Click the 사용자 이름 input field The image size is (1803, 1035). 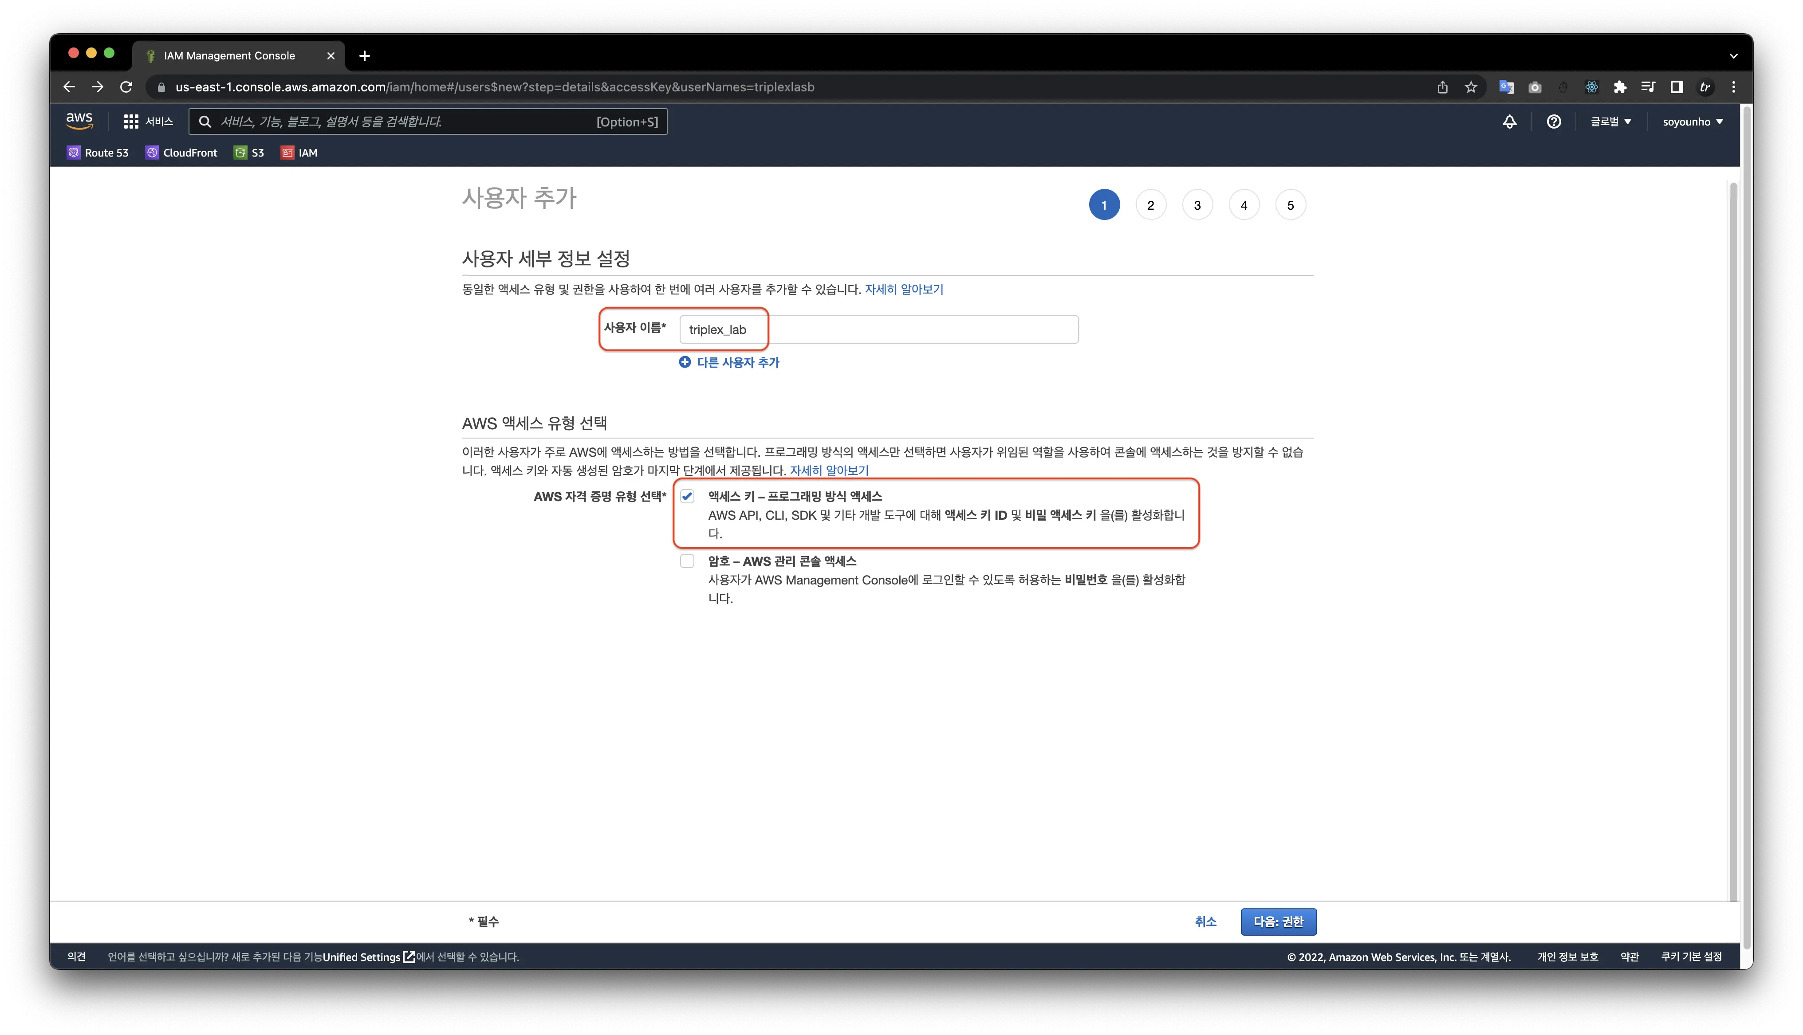878,329
